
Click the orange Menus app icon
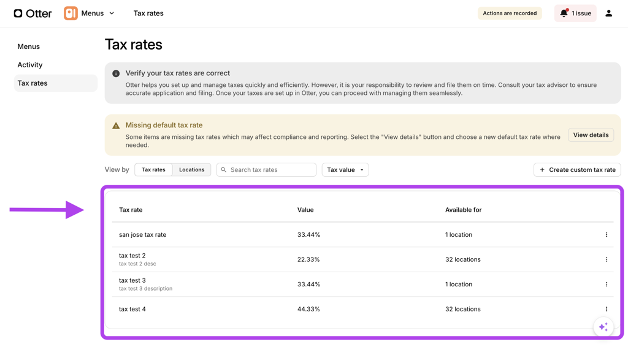pyautogui.click(x=71, y=13)
